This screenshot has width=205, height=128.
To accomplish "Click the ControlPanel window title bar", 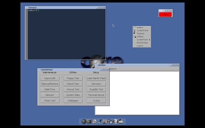I will coord(69,70).
